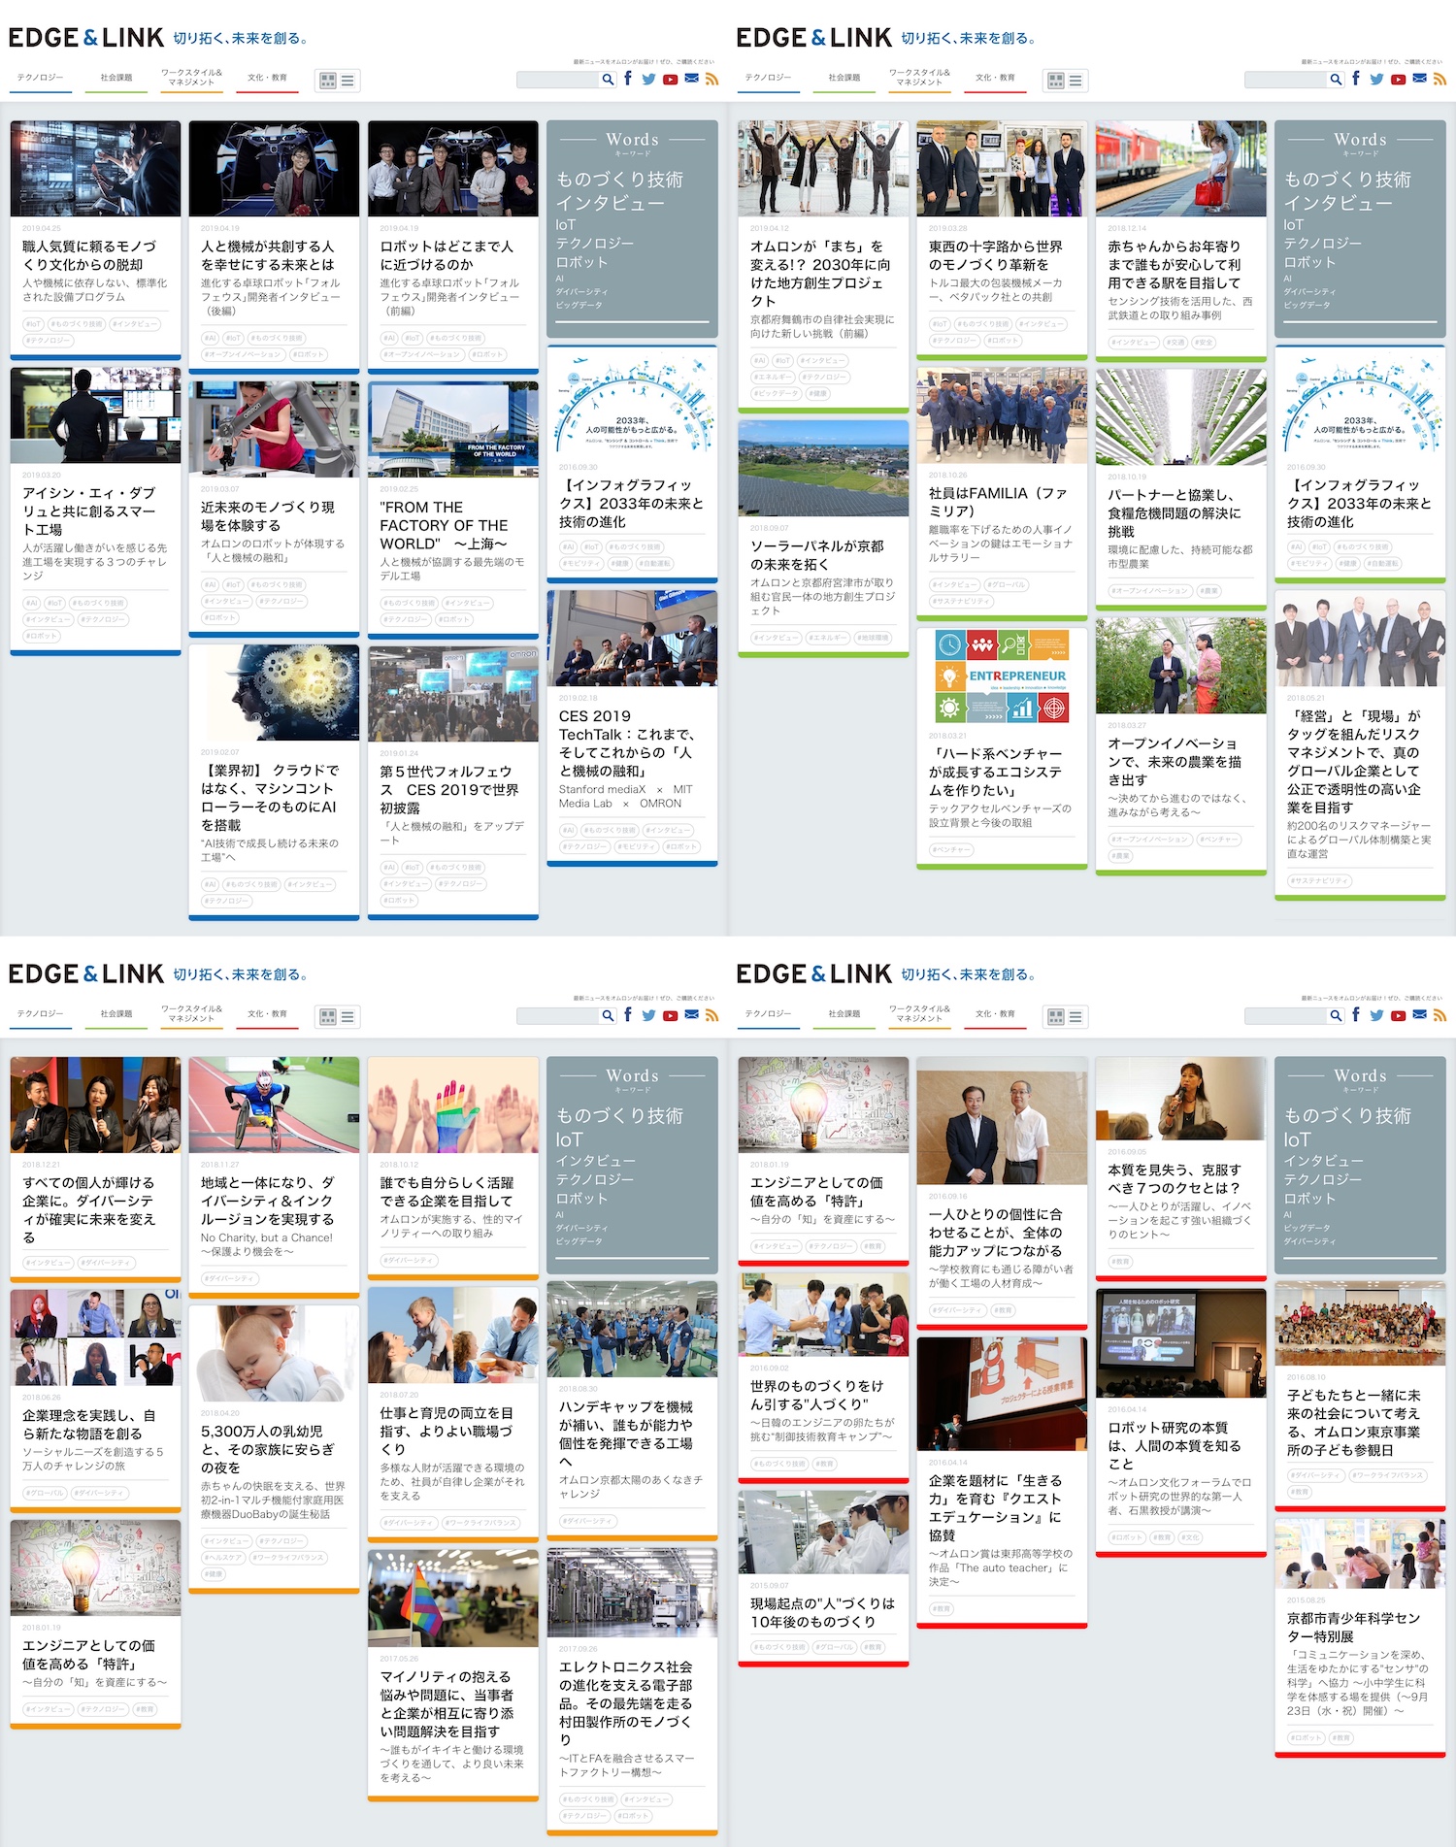Select テクノロジー tab in the top-left page
This screenshot has height=1847, width=1456.
pos(41,78)
